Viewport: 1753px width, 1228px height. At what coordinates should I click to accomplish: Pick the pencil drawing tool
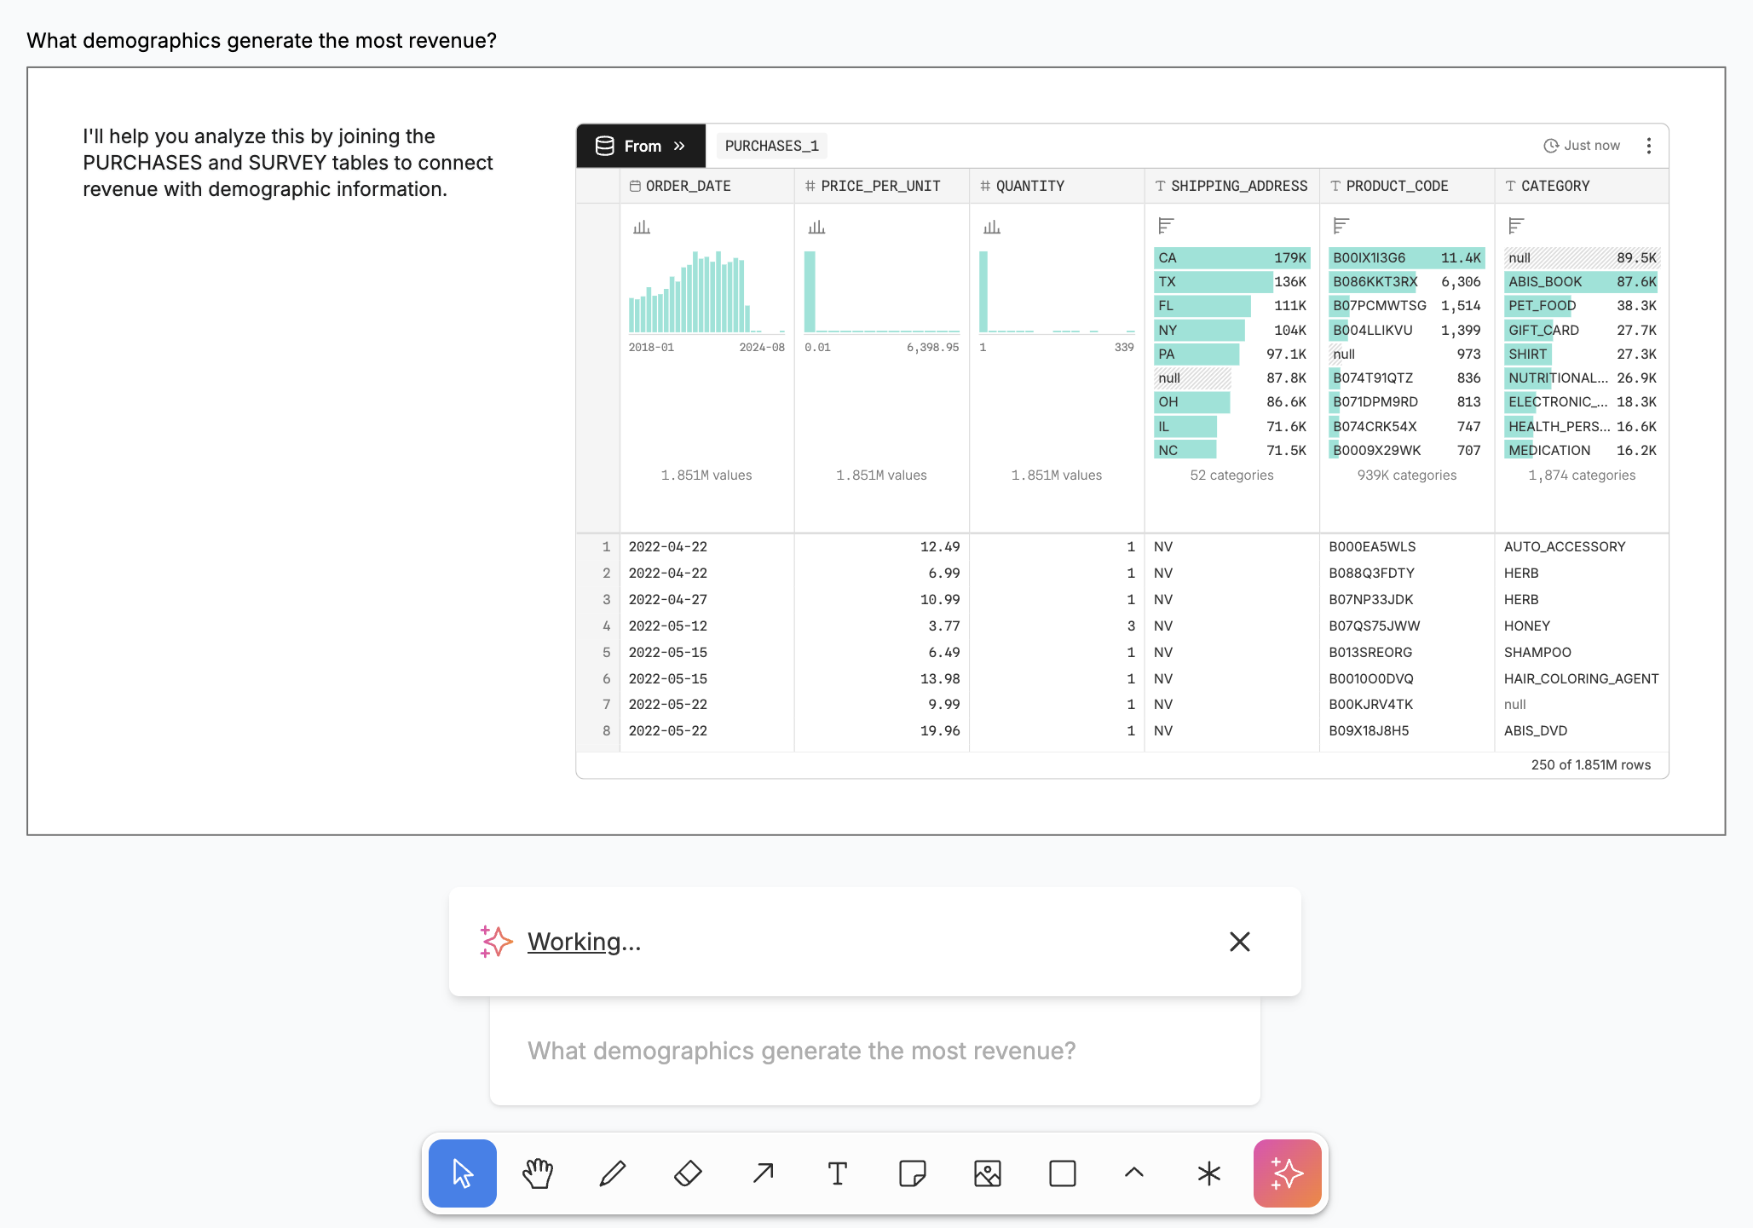tap(612, 1173)
